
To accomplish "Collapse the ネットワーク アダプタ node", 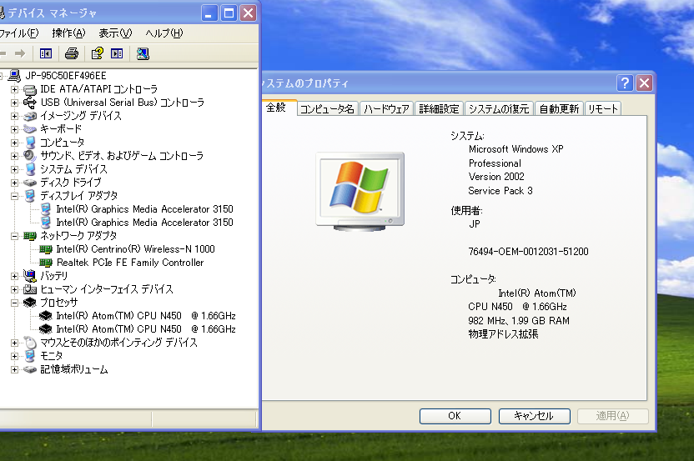I will point(15,236).
